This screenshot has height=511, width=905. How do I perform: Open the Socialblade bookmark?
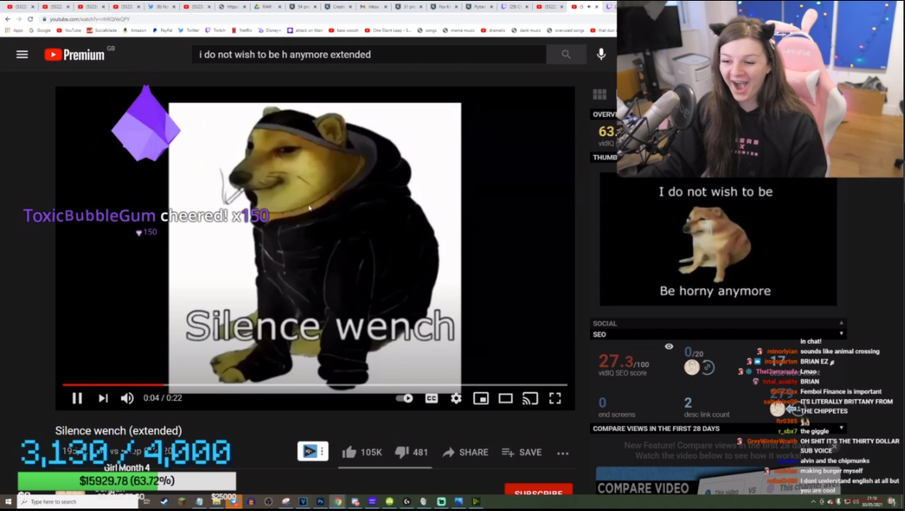(x=102, y=30)
